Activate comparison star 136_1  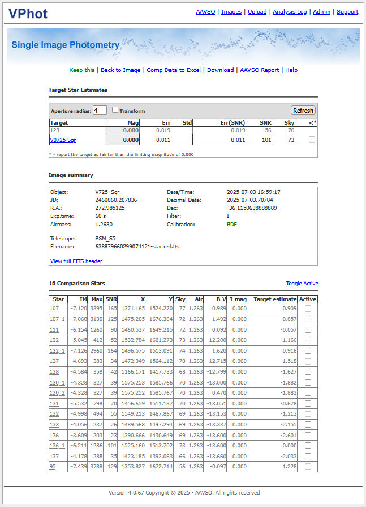308,446
